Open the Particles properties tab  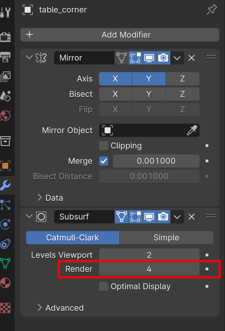point(6,205)
